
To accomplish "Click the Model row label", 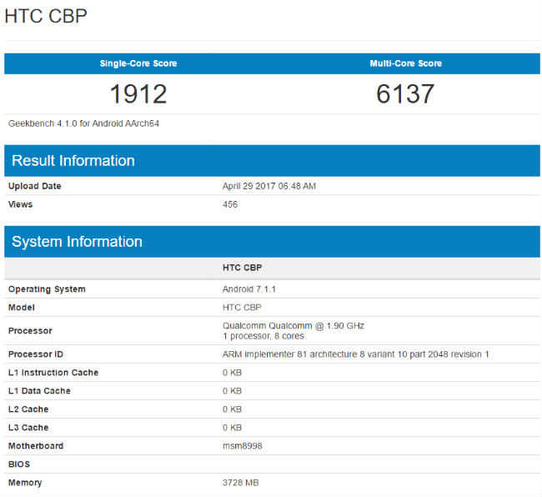I will [x=22, y=307].
